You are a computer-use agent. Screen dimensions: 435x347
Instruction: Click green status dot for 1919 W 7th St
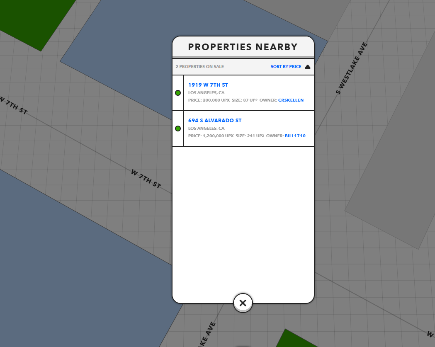pyautogui.click(x=178, y=93)
